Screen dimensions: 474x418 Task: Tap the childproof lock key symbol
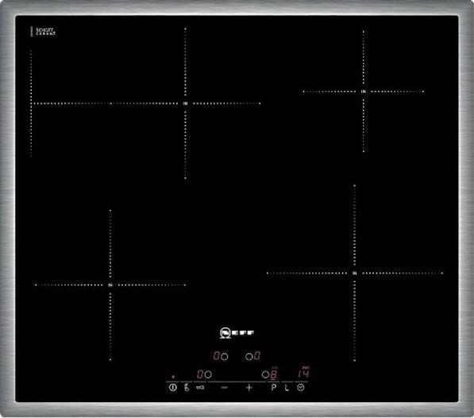187,387
